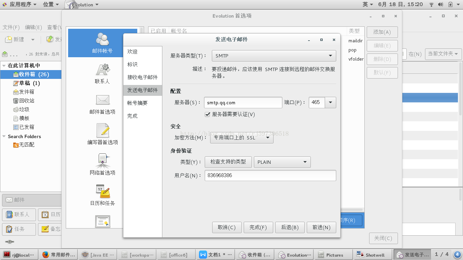Screen dimensions: 463x260
Task: Open Mail Accounts preferences icon
Action: point(102,39)
